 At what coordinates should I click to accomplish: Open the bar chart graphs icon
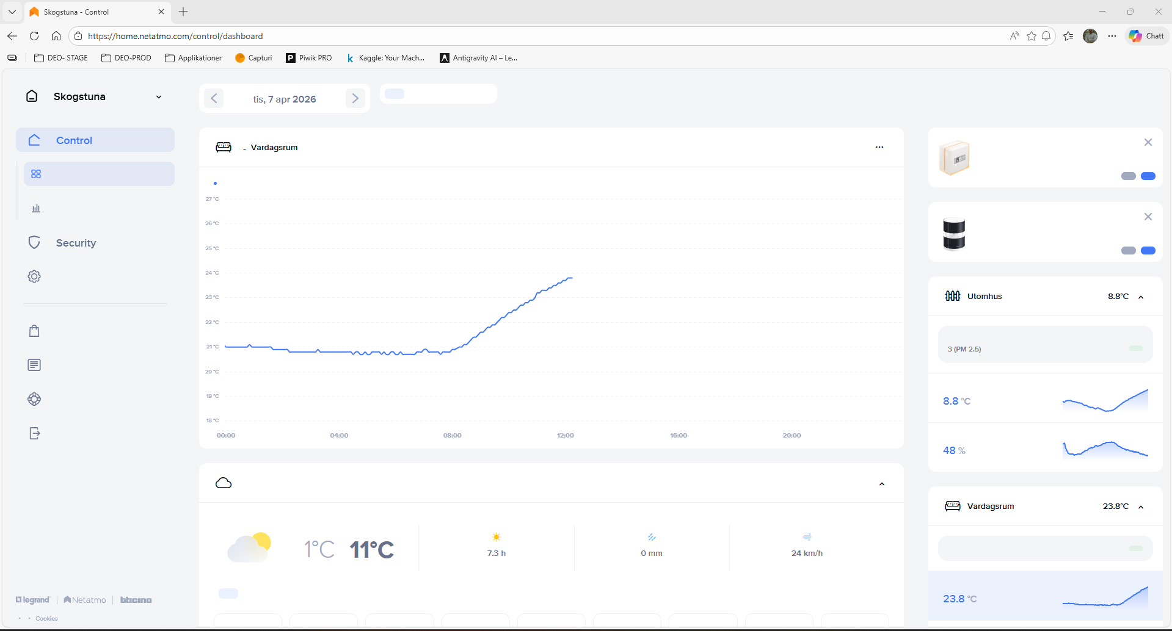[36, 208]
